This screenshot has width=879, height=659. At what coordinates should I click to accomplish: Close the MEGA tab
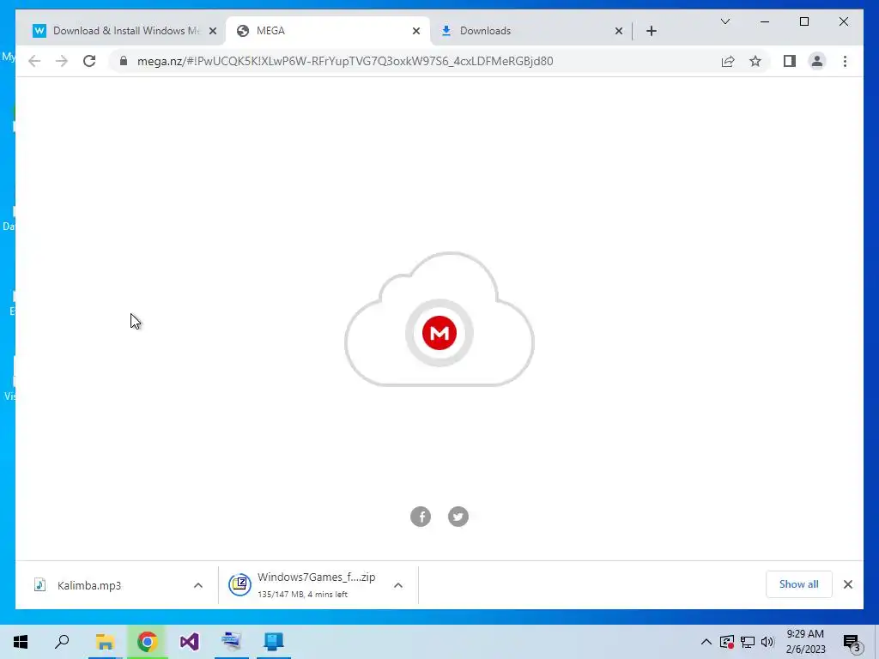coord(416,31)
